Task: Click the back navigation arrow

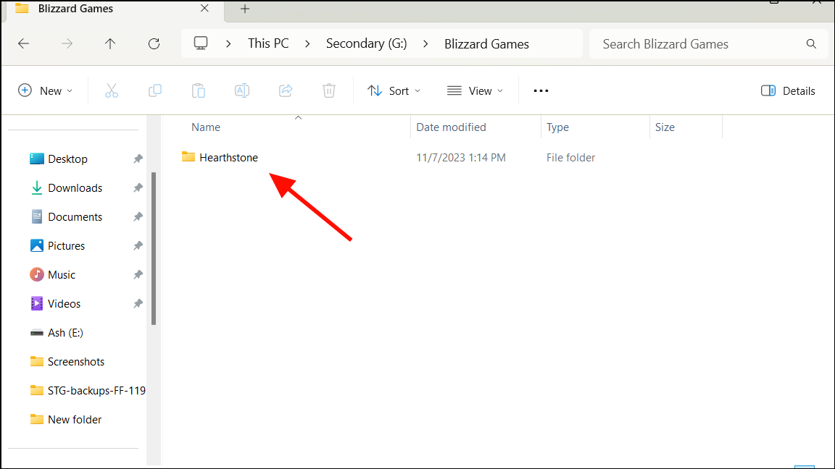Action: (23, 43)
